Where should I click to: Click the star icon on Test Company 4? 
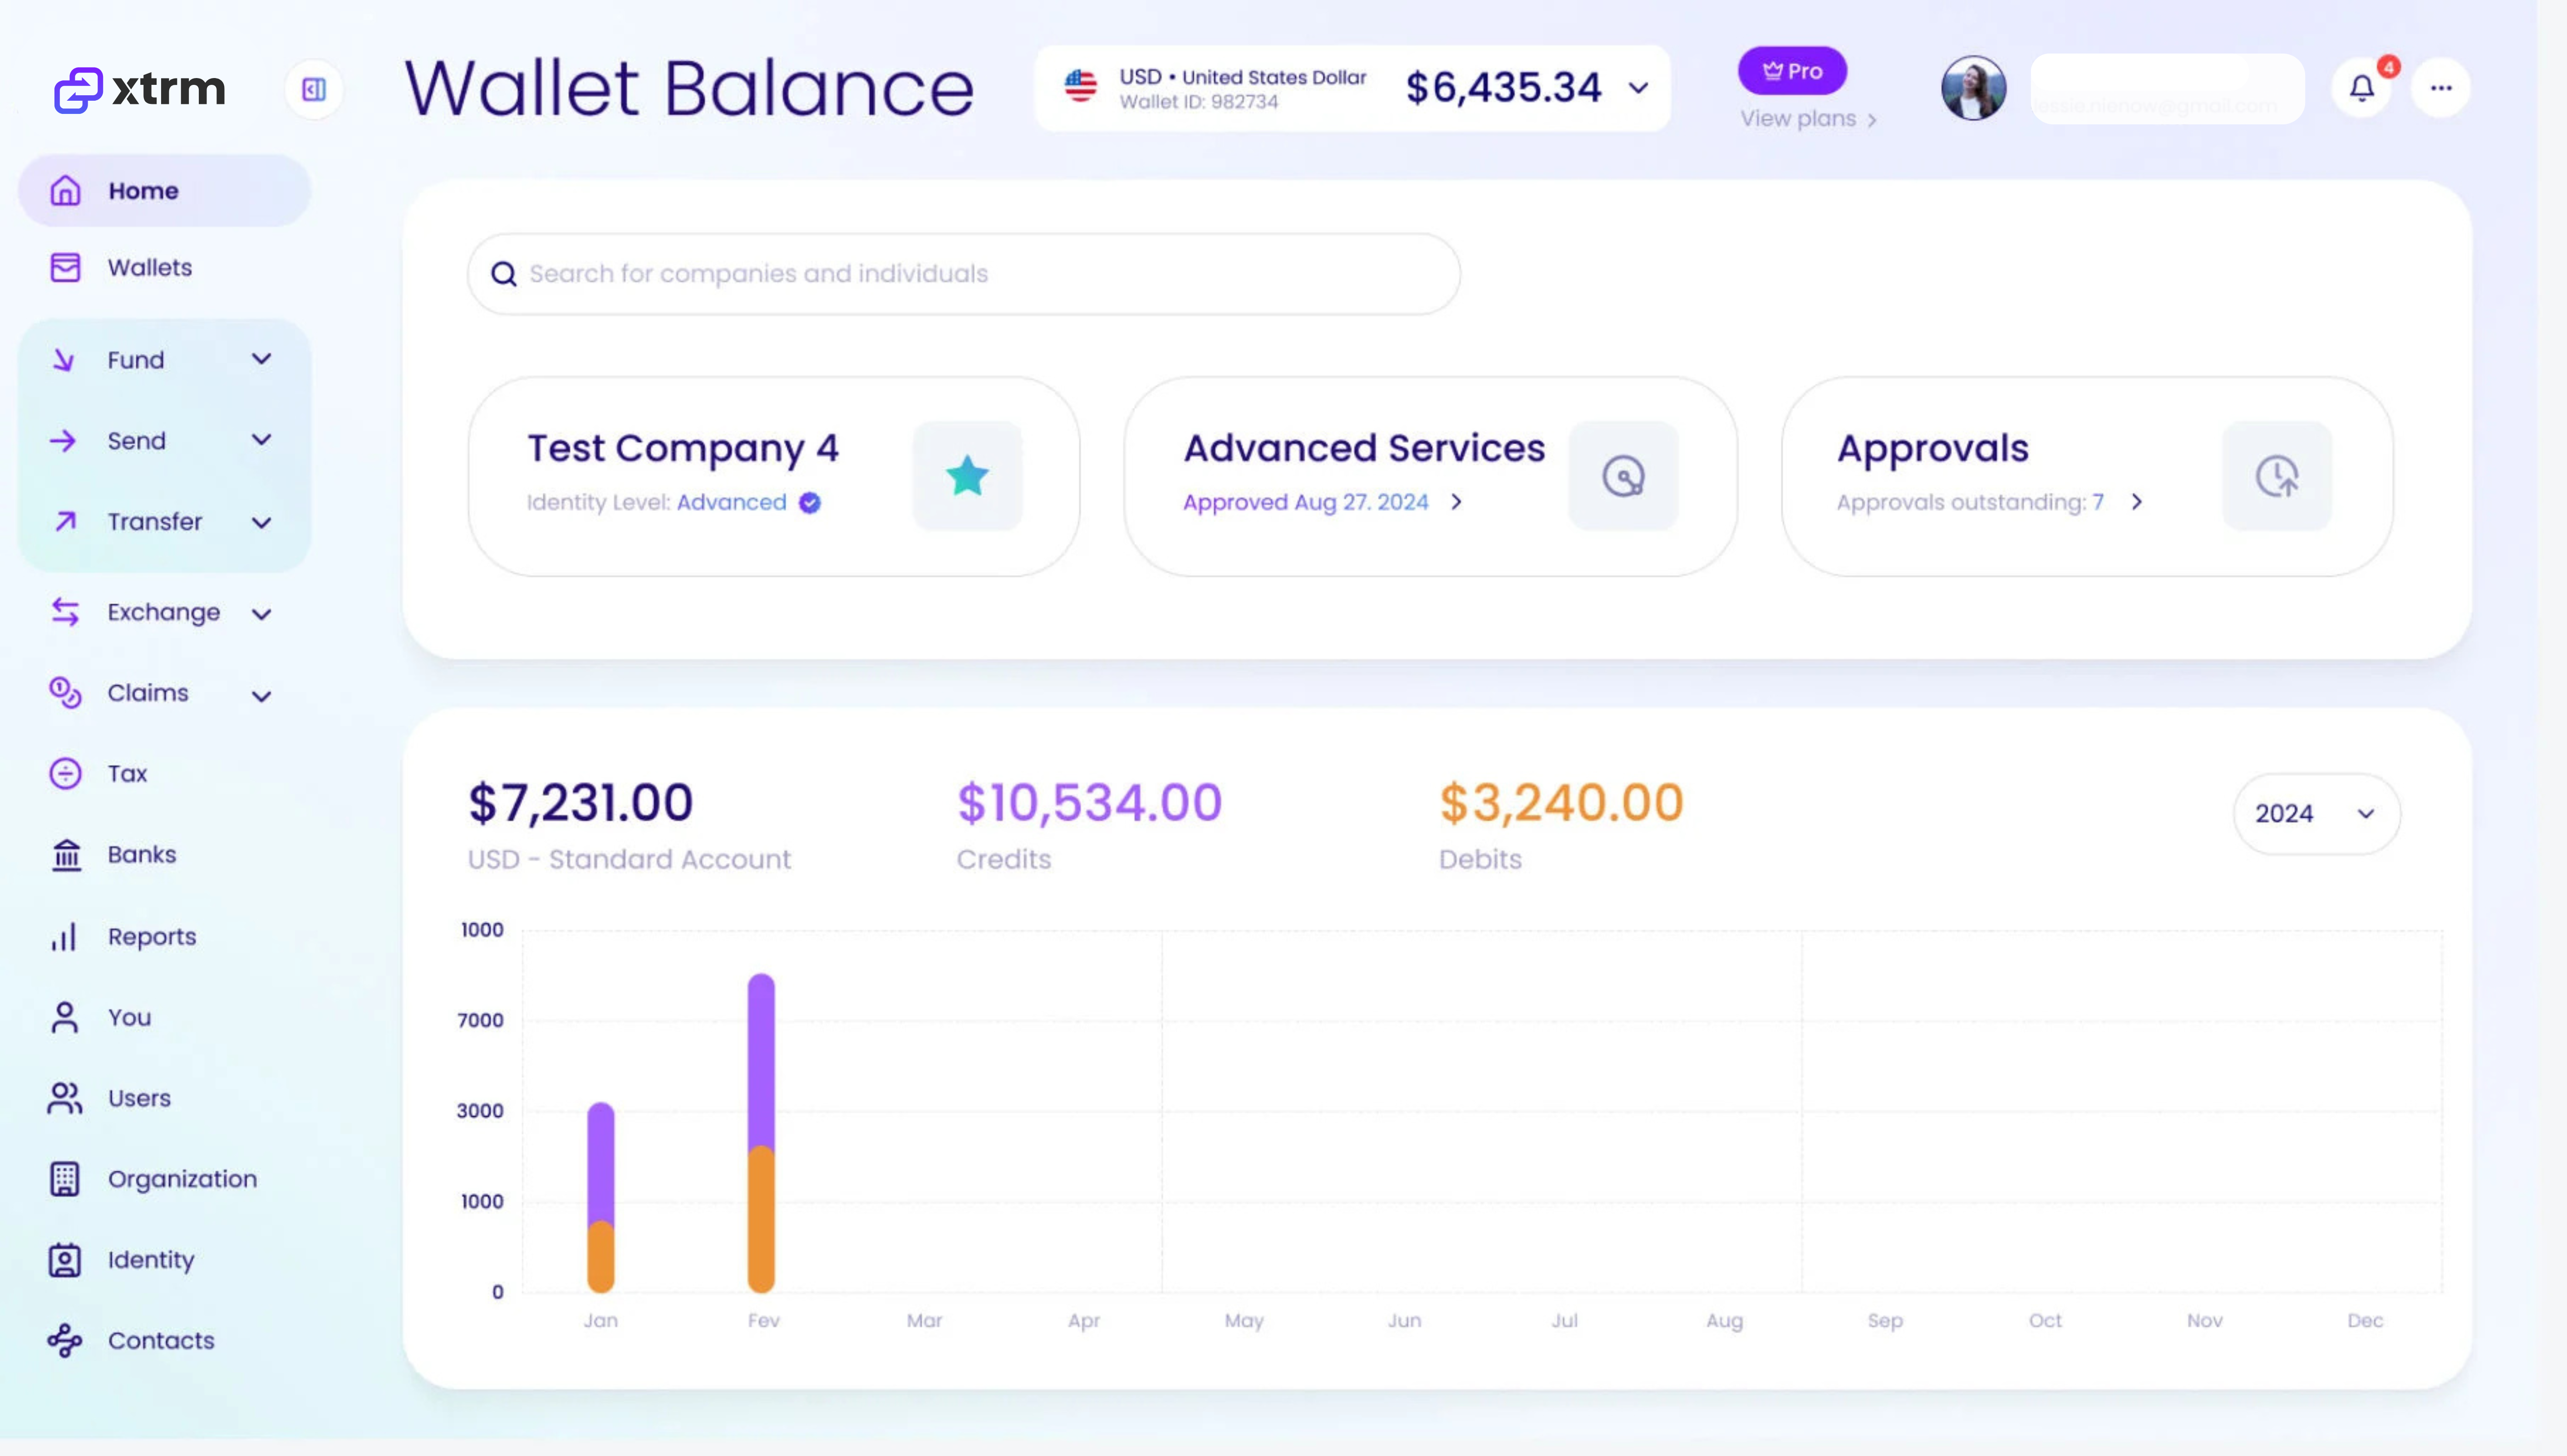click(x=967, y=476)
